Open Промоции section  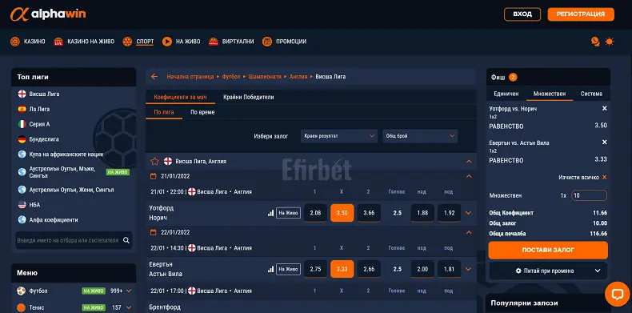click(x=284, y=42)
